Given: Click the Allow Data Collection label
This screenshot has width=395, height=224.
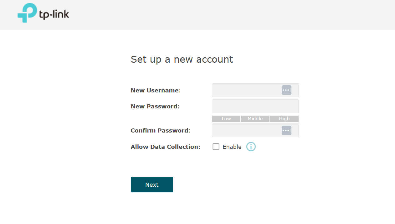Looking at the screenshot, I should pyautogui.click(x=165, y=147).
